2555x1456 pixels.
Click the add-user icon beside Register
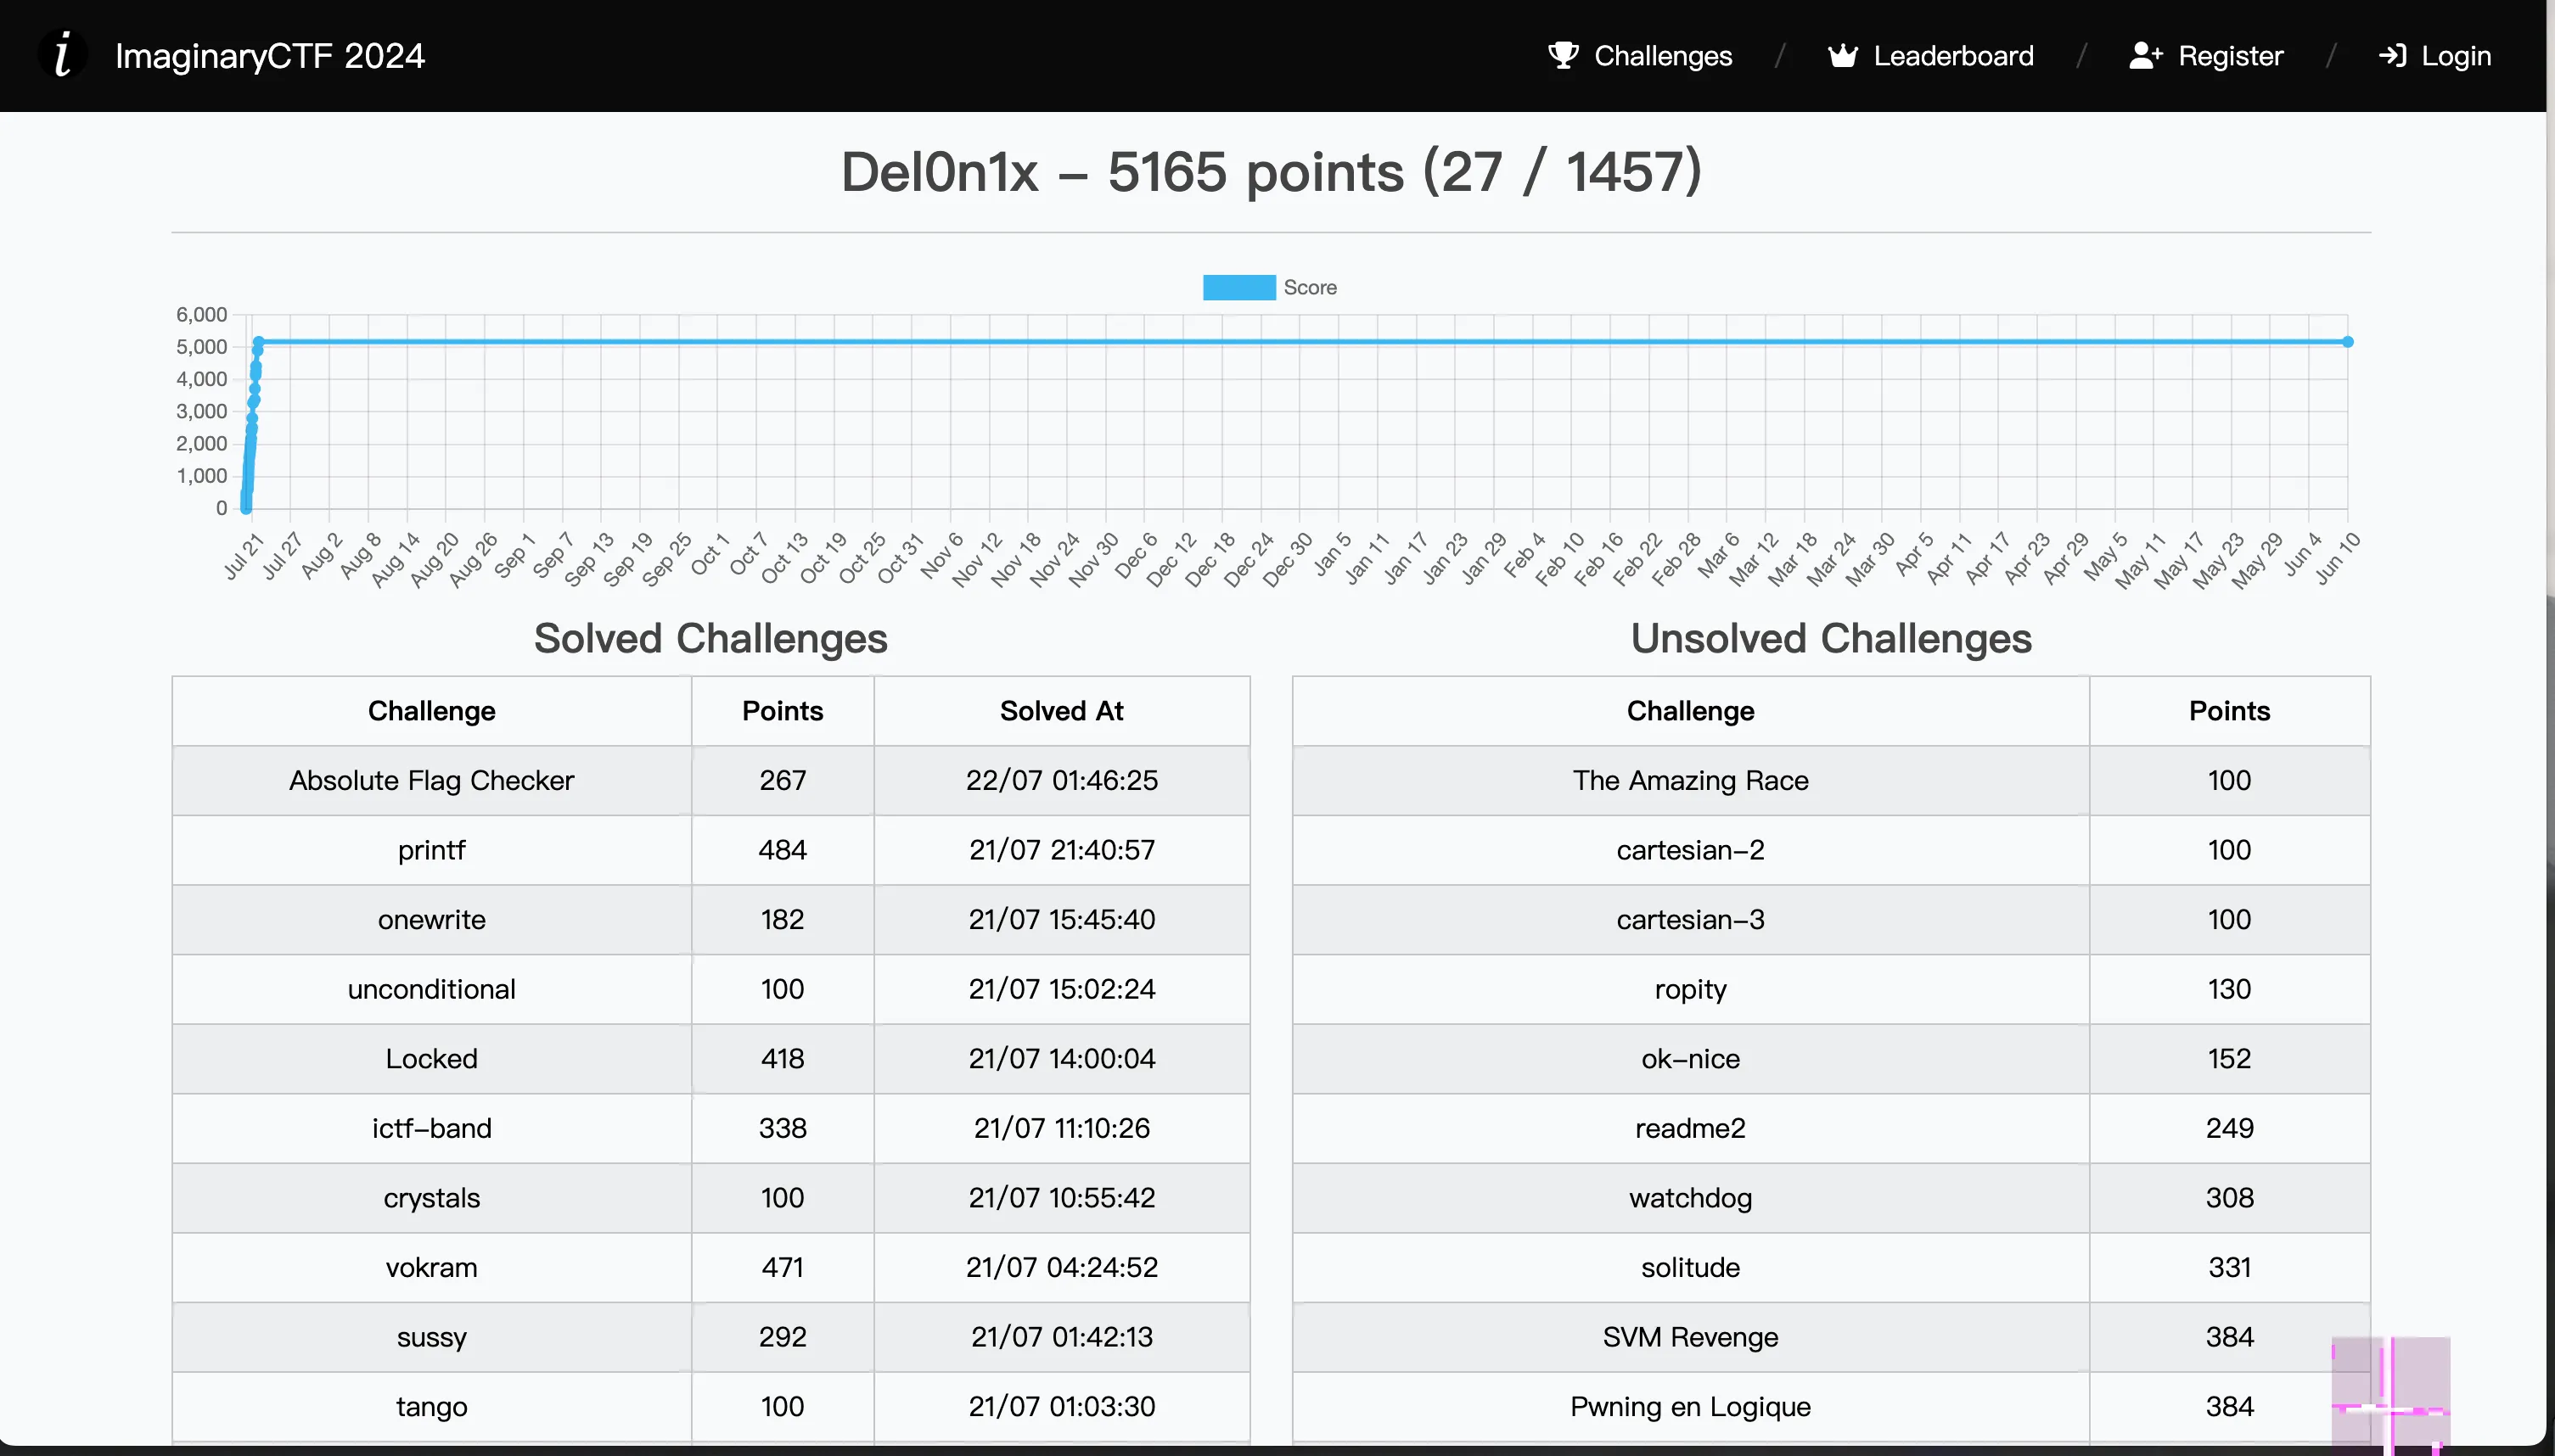point(2145,55)
